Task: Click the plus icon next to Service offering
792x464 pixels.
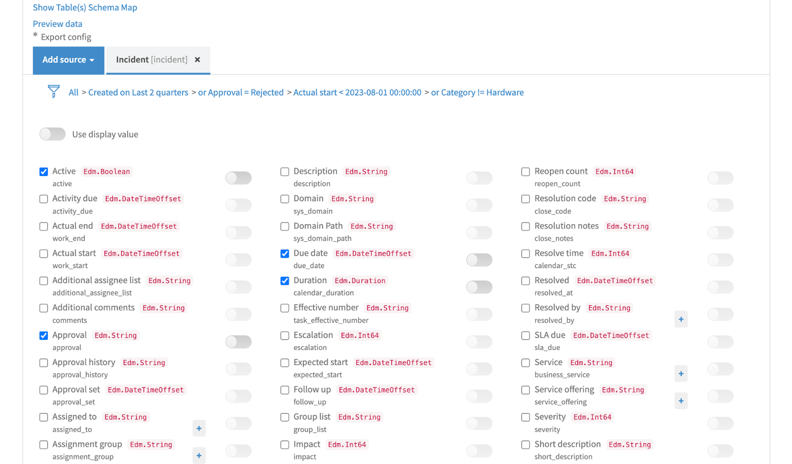Action: [681, 401]
